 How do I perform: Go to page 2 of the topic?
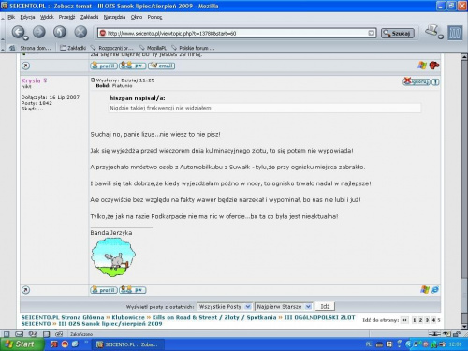tap(420, 320)
